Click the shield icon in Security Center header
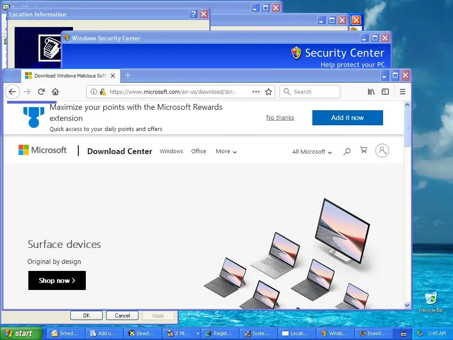 tap(296, 53)
